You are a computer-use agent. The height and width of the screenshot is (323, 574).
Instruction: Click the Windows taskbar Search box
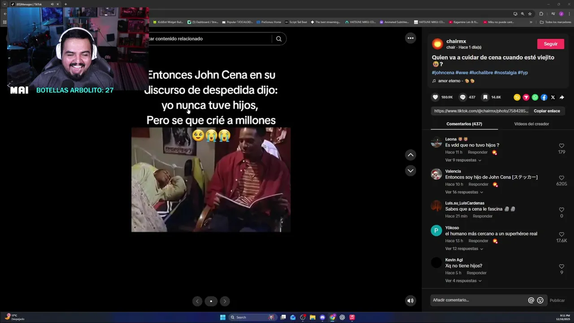pyautogui.click(x=252, y=317)
